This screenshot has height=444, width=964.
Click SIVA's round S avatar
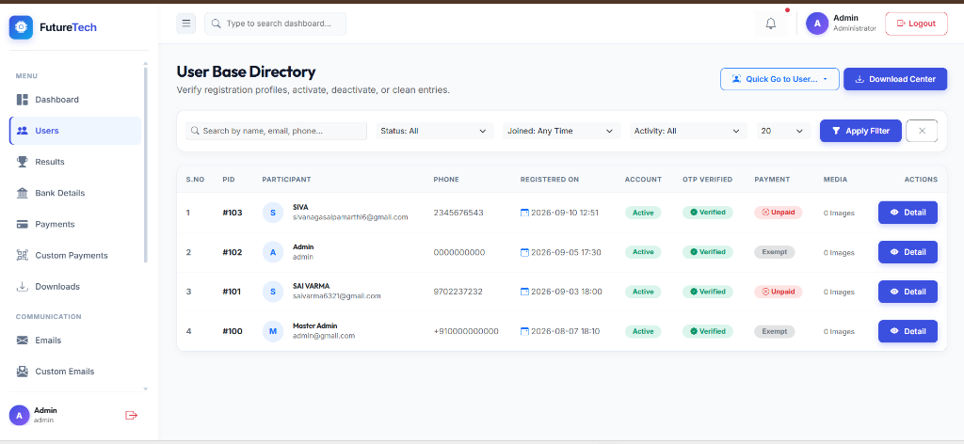click(273, 213)
